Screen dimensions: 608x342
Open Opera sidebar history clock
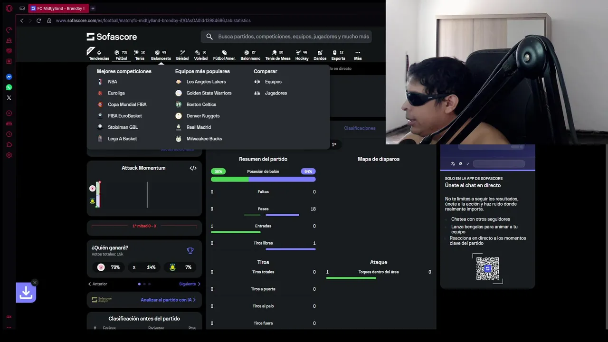pyautogui.click(x=9, y=134)
